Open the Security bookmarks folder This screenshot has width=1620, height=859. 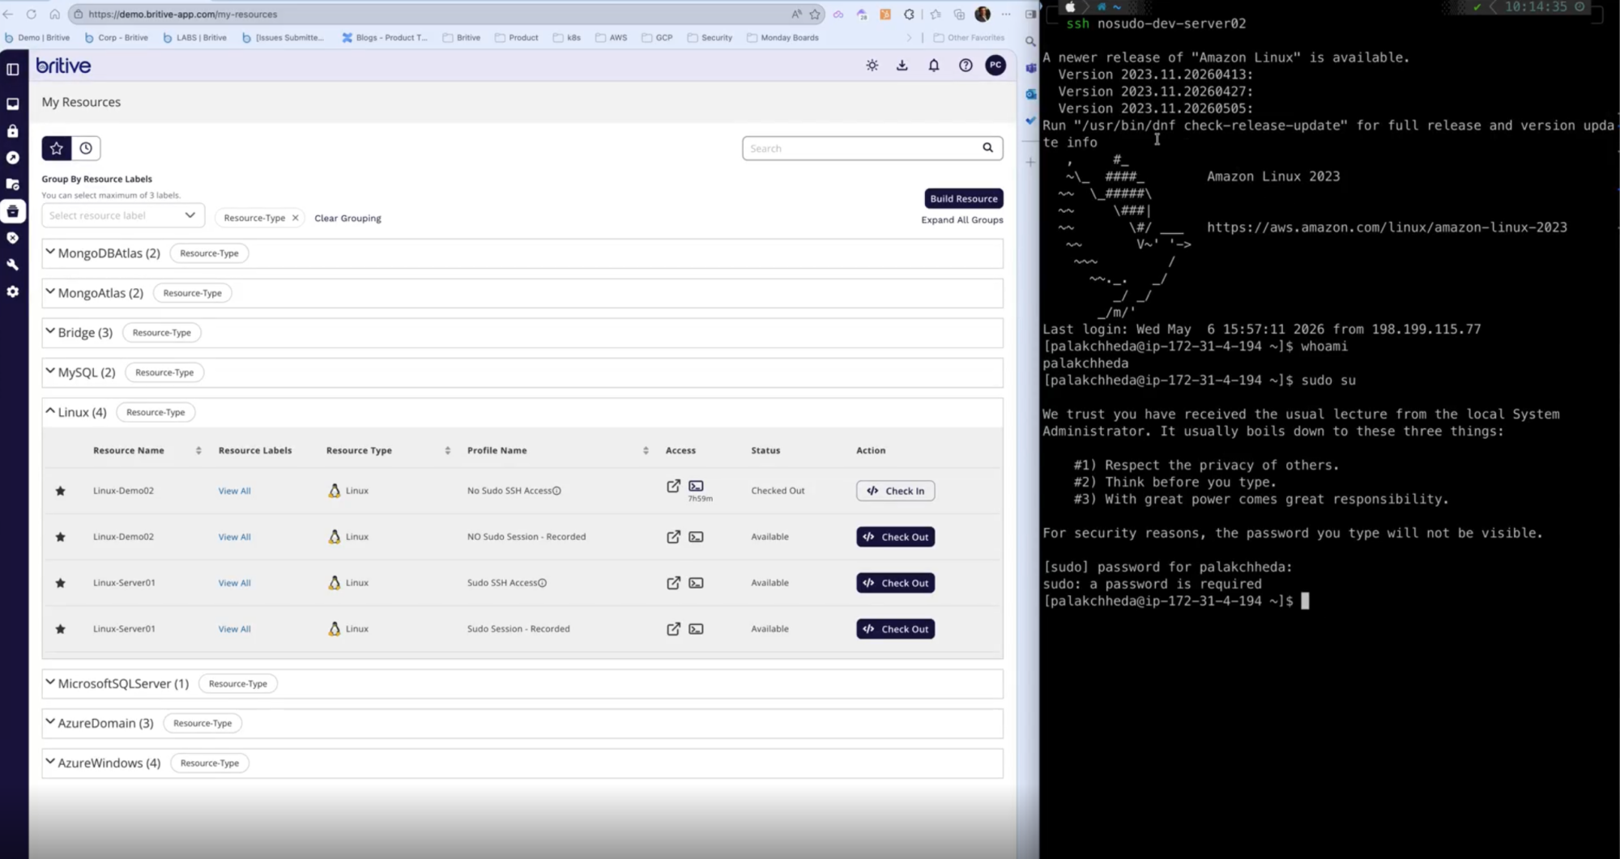point(710,37)
